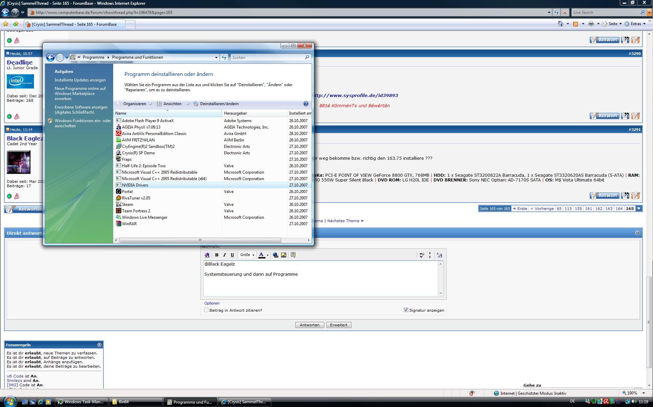This screenshot has height=407, width=653.
Task: Click the wrap quote tags icon
Action: 293,255
